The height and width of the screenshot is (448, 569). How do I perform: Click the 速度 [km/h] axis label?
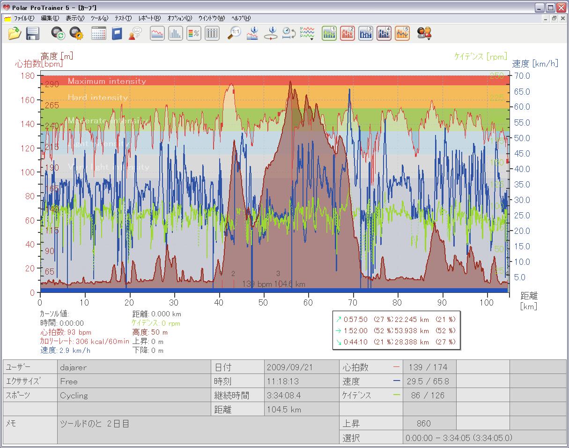[x=535, y=64]
